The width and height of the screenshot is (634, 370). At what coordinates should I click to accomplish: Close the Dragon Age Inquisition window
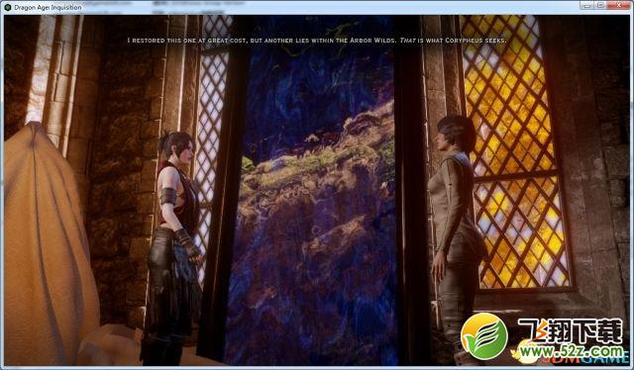pyautogui.click(x=618, y=5)
